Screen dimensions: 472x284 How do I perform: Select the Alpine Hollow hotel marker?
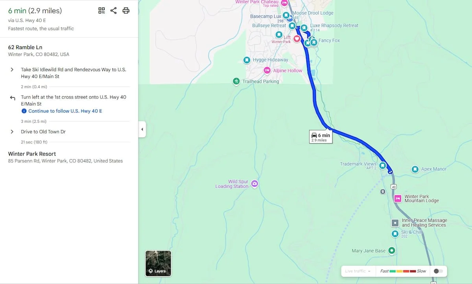[267, 71]
